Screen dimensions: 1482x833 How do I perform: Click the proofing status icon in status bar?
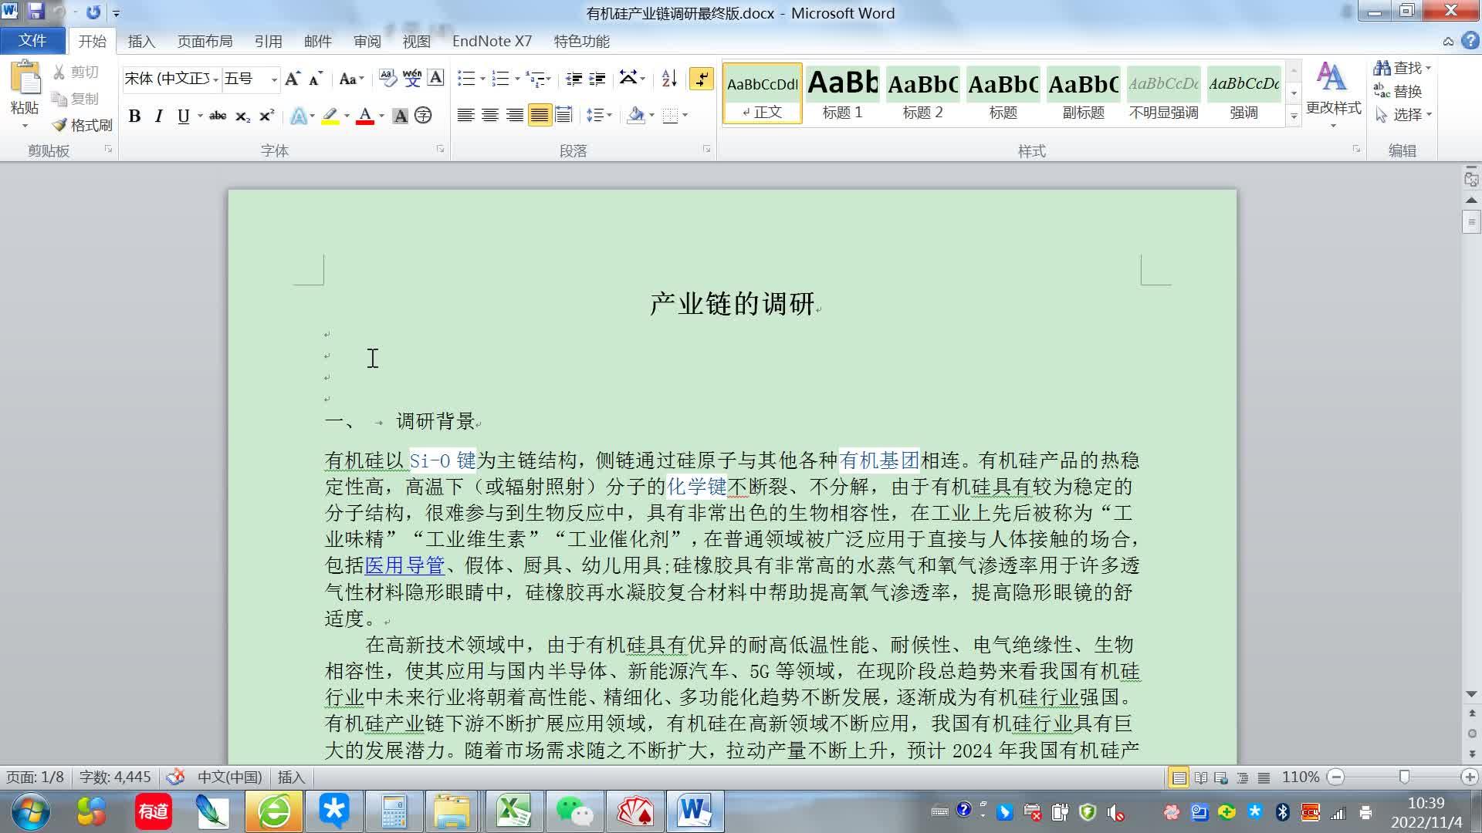pos(176,777)
